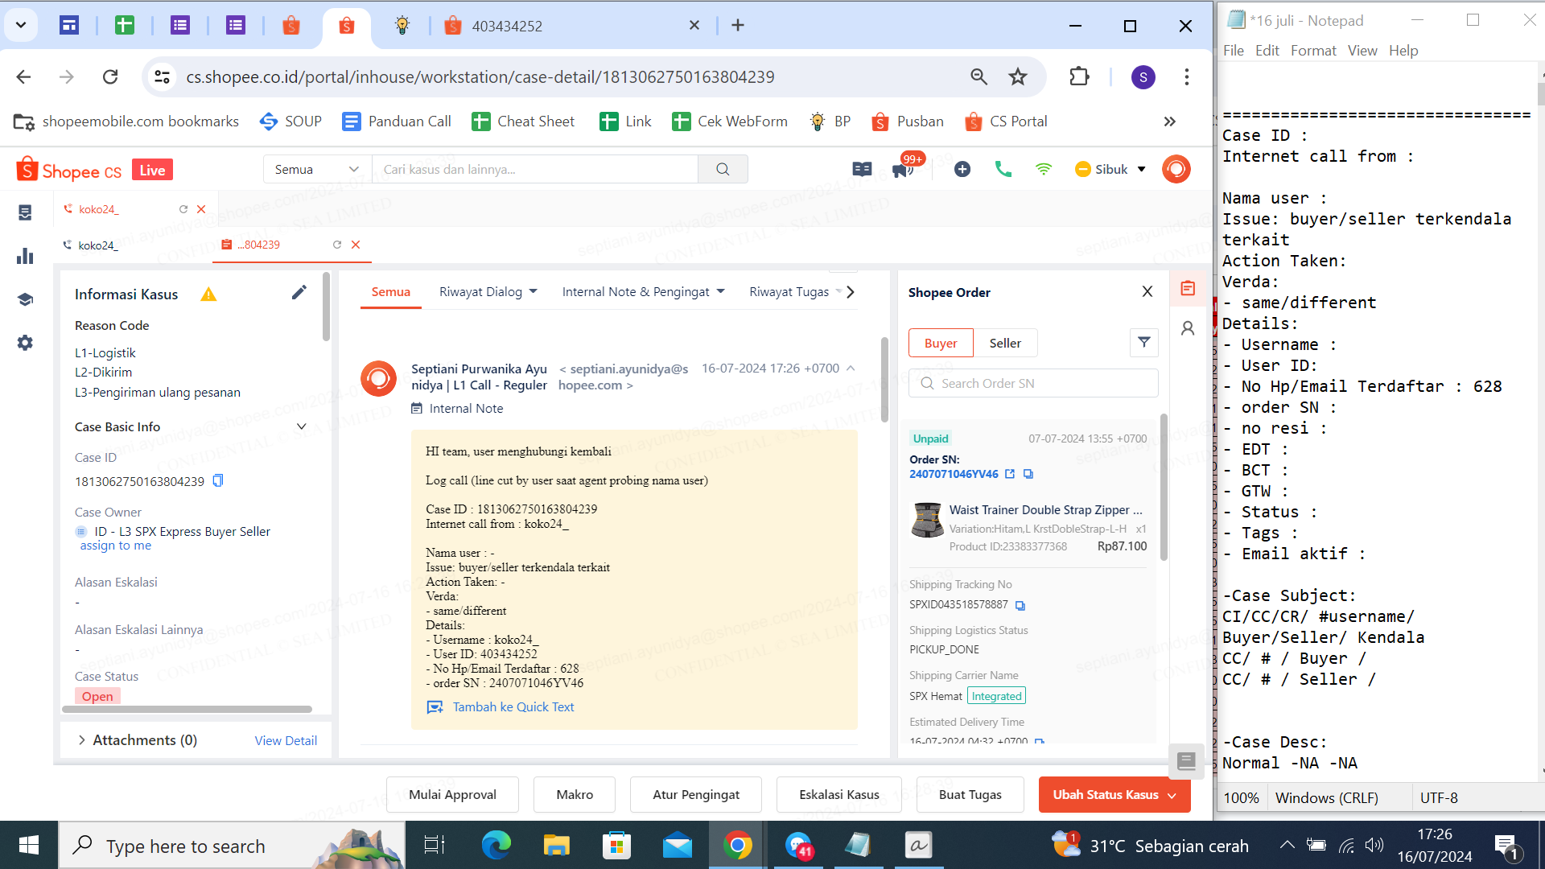Open the Format menu in Notepad
The height and width of the screenshot is (869, 1545).
(x=1312, y=51)
